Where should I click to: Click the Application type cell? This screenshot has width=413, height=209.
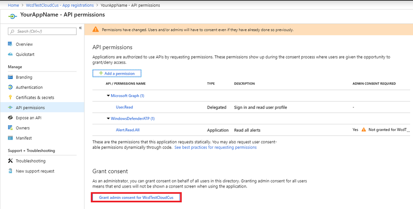pyautogui.click(x=218, y=130)
